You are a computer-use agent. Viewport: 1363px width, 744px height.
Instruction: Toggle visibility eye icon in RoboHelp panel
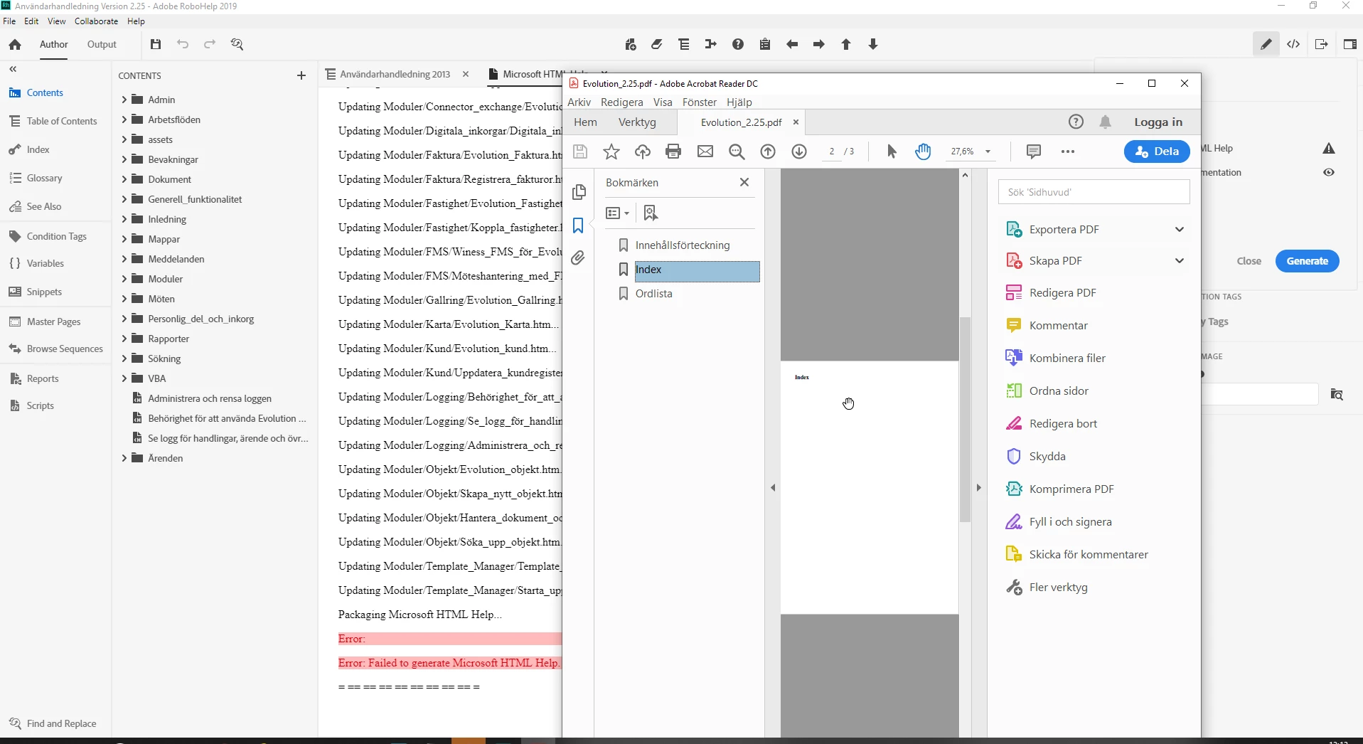(x=1329, y=172)
